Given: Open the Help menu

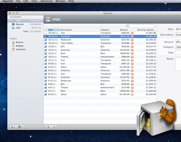Looking at the screenshot, I should click(71, 1).
